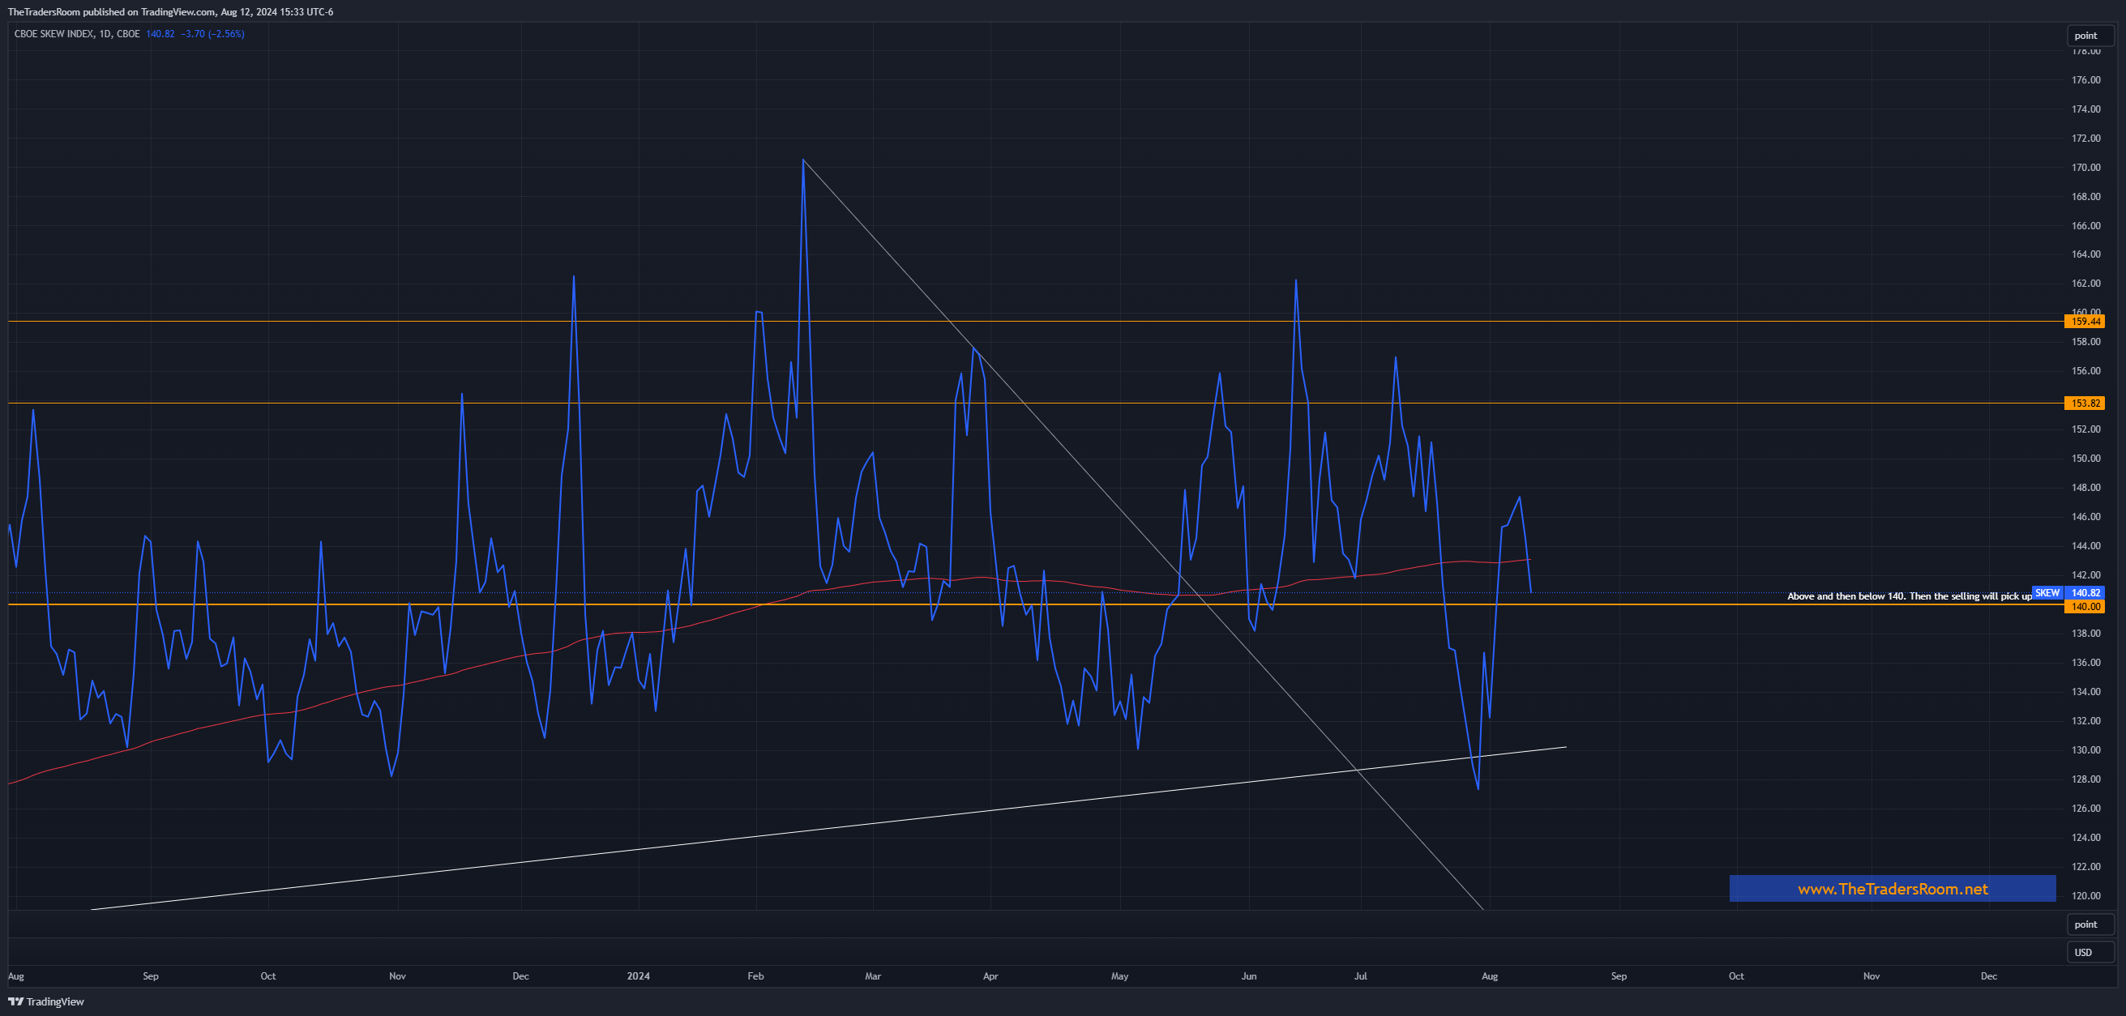
Task: Open the USD currency selector
Action: [2090, 952]
